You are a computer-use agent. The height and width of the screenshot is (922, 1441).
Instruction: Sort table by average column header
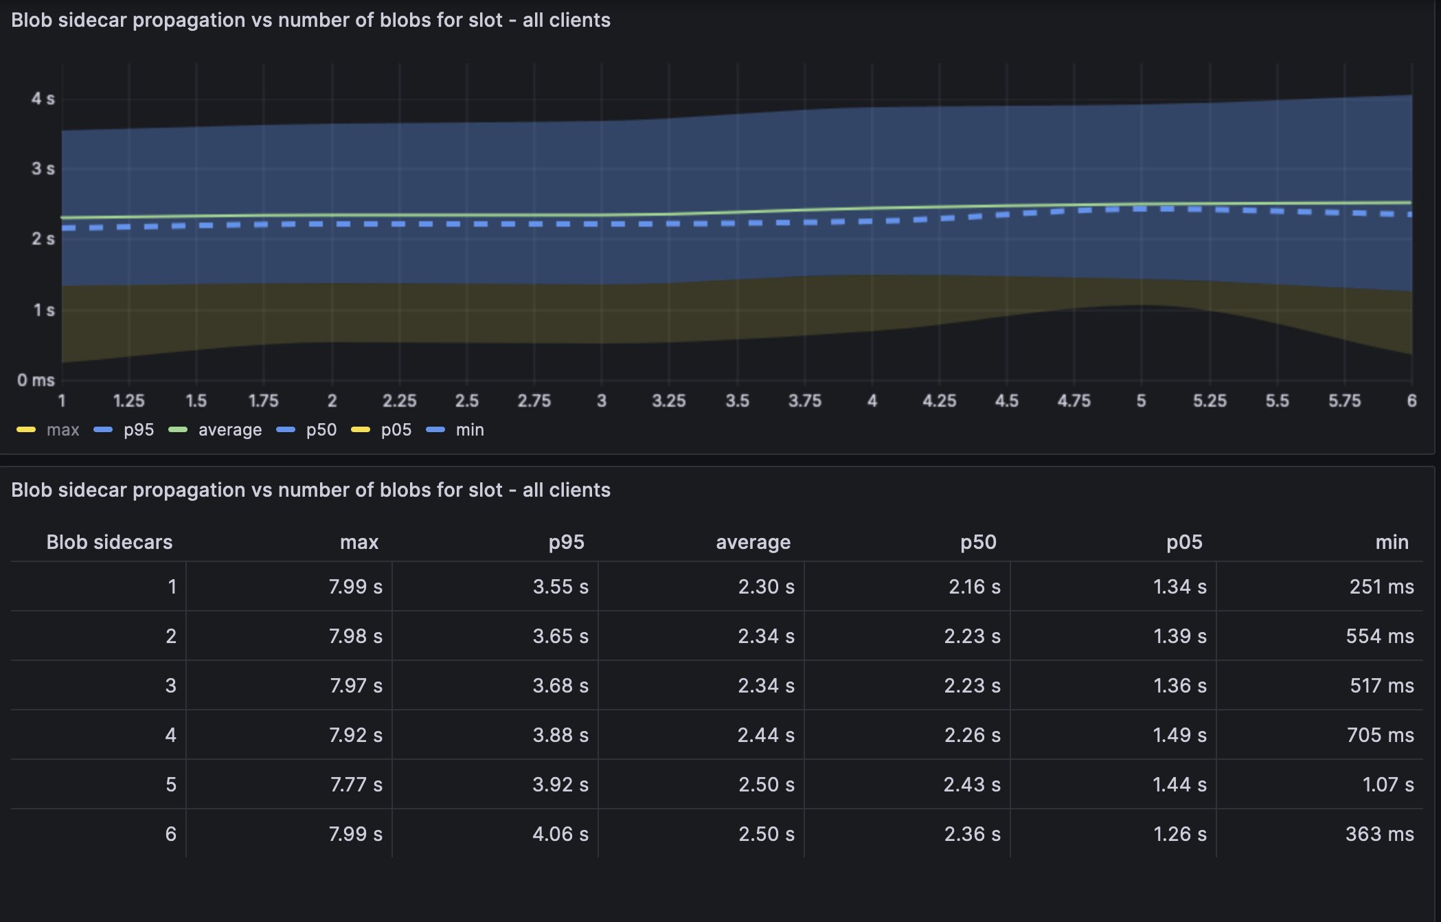coord(753,542)
